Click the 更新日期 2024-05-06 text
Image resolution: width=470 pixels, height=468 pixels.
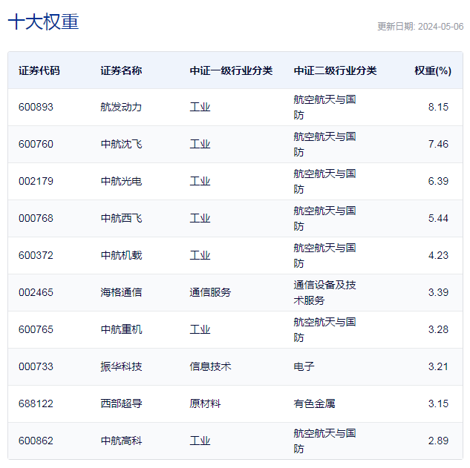coord(420,27)
